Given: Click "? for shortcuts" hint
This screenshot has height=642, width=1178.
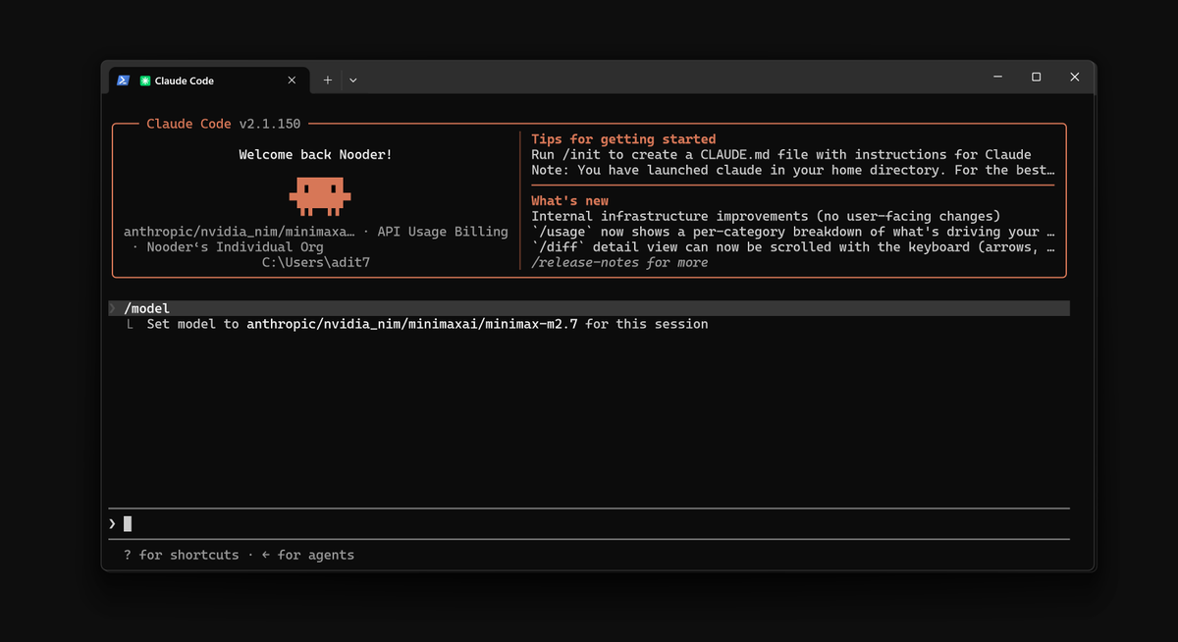Looking at the screenshot, I should coord(181,555).
